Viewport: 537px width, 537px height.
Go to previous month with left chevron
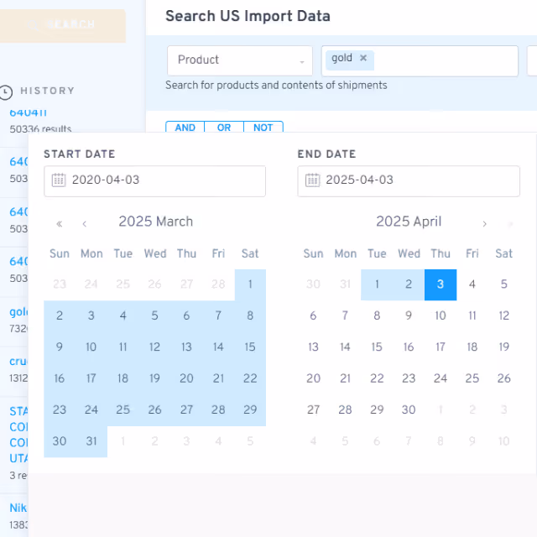pos(85,224)
